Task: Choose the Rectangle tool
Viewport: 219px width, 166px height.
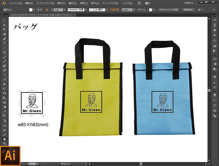Action: tap(4, 52)
